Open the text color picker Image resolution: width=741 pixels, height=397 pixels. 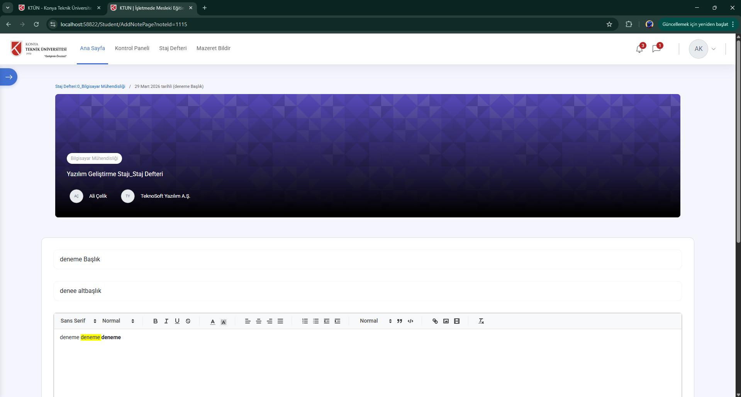pyautogui.click(x=213, y=321)
